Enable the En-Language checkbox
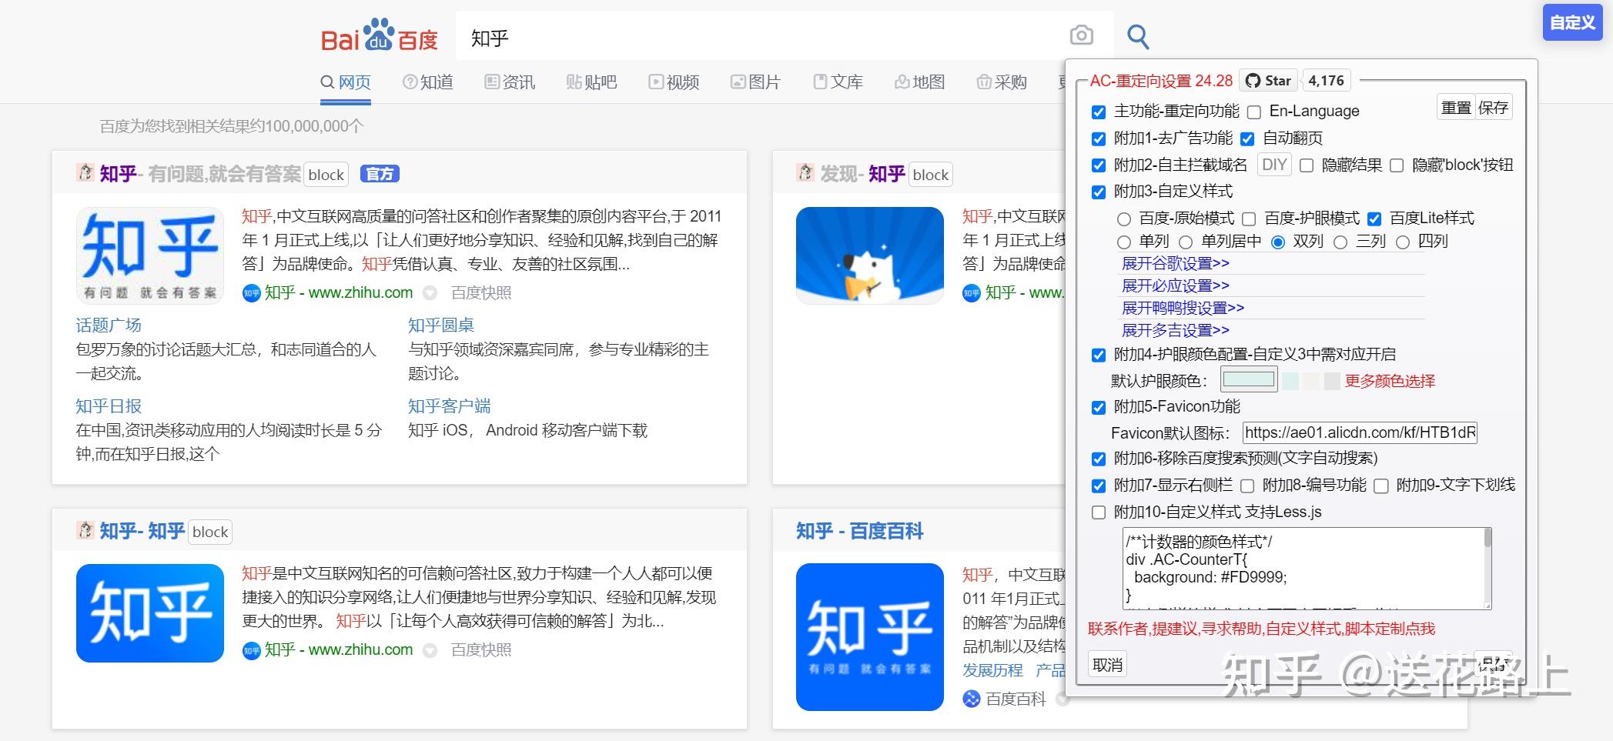The width and height of the screenshot is (1613, 741). [x=1254, y=112]
